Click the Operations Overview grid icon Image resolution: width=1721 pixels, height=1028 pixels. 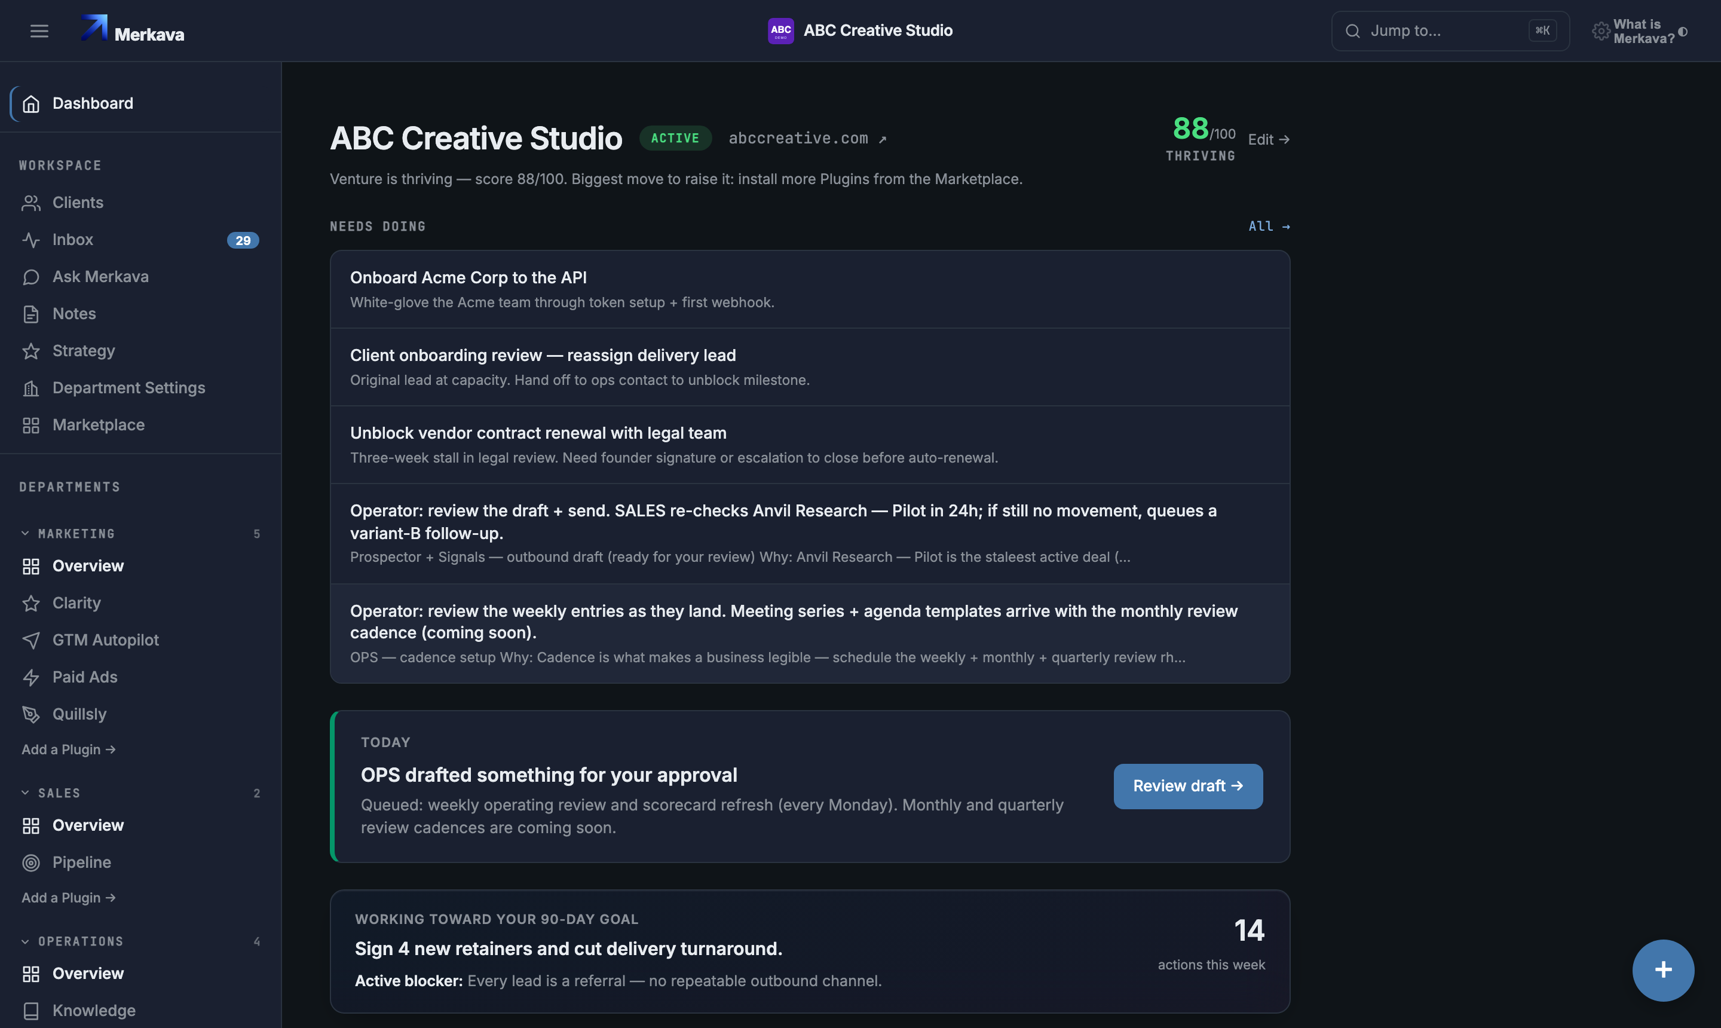click(x=31, y=974)
